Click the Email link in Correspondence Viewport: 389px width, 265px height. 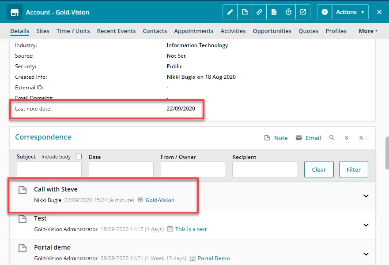click(x=313, y=138)
